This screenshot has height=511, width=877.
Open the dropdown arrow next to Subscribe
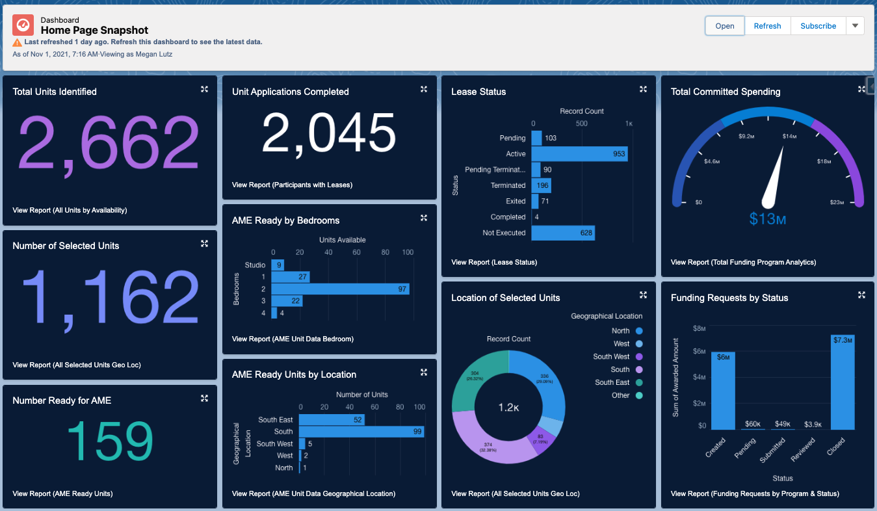pos(855,26)
